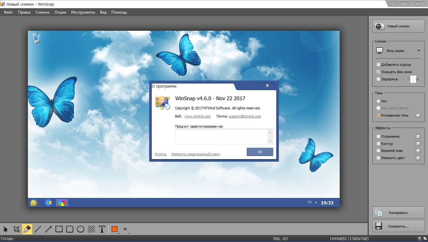The height and width of the screenshot is (242, 428).
Task: Close the О программе dialog with X
Action: 267,85
